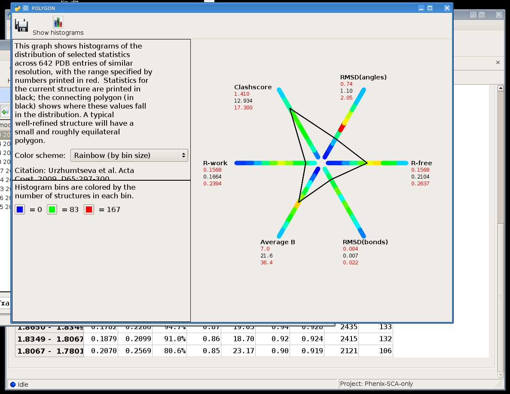The width and height of the screenshot is (510, 394).
Task: Open the Color scheme dropdown
Action: pyautogui.click(x=129, y=155)
